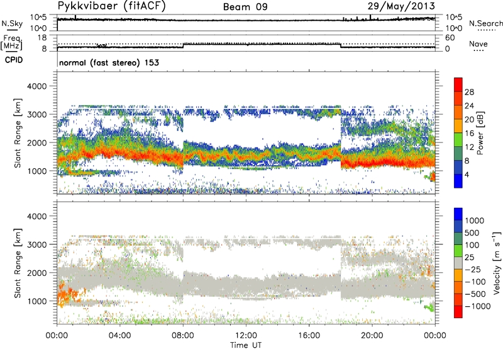Click the gray Velocity colorbar segment between 25 and -25
Image resolution: width=503 pixels, height=349 pixels.
pos(458,263)
